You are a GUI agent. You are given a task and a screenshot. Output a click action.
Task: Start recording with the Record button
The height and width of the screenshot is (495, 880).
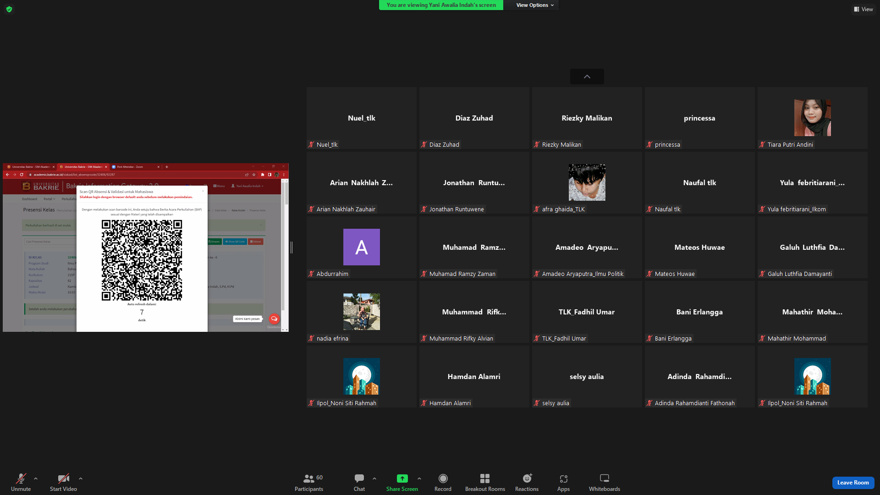click(443, 482)
